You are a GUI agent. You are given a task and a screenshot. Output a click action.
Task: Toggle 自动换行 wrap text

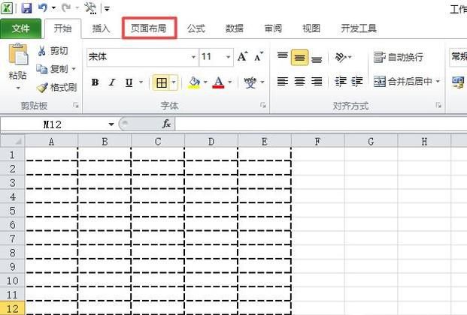point(399,57)
